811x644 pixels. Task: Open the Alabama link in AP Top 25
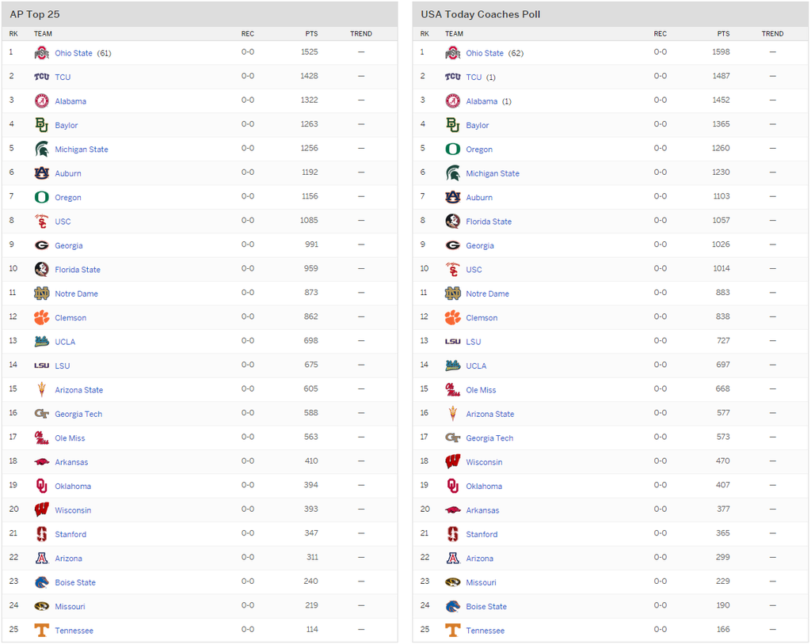click(x=70, y=101)
